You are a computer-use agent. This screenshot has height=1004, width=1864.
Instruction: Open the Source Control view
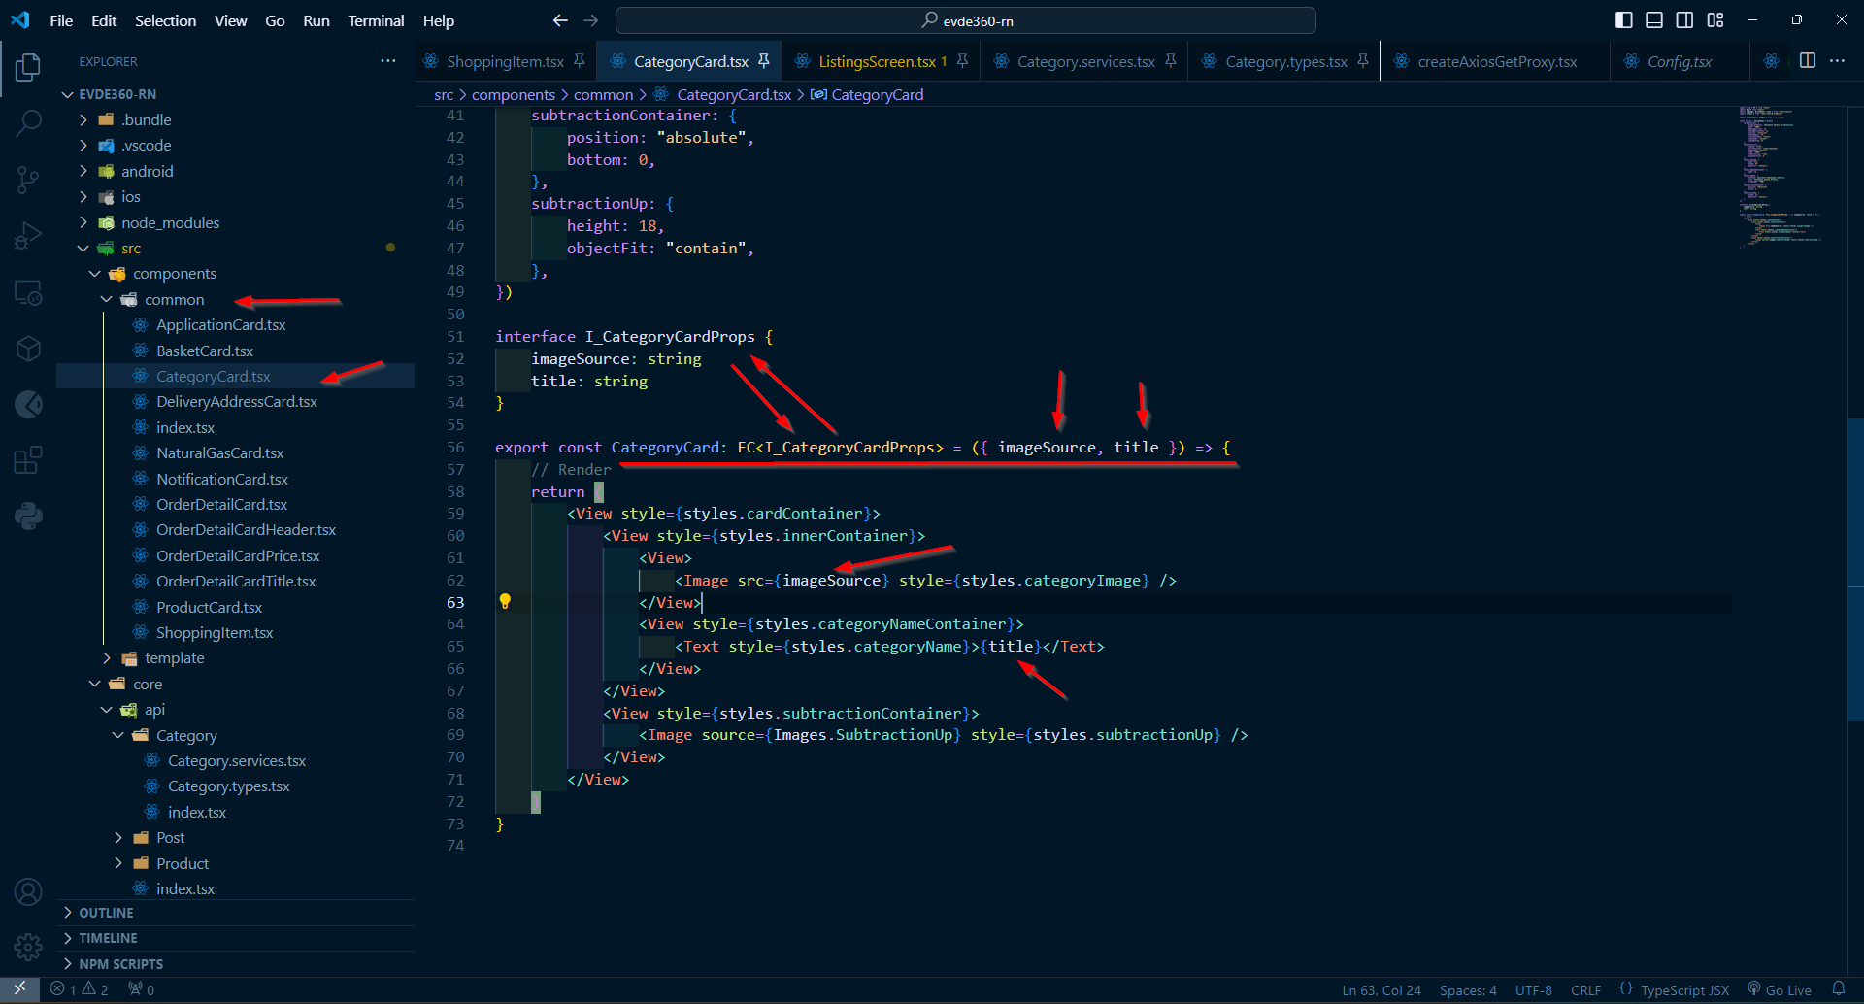28,180
